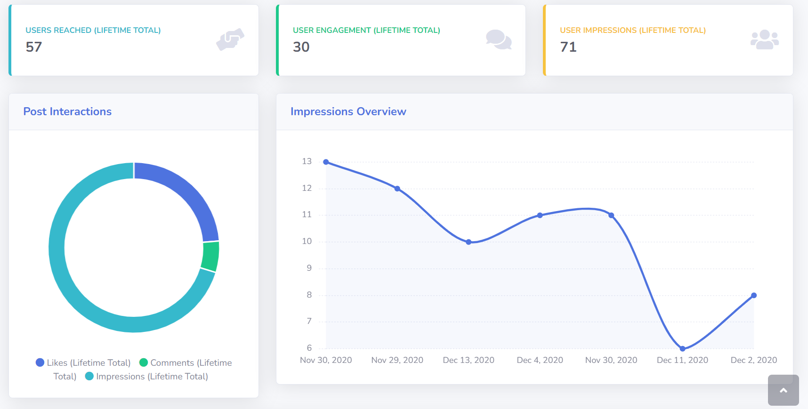Click the handshake icon in Users Reached card
This screenshot has width=808, height=409.
coord(230,39)
